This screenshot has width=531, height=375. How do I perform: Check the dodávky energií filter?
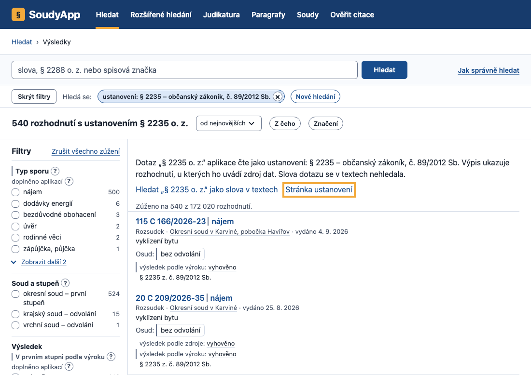pos(15,204)
